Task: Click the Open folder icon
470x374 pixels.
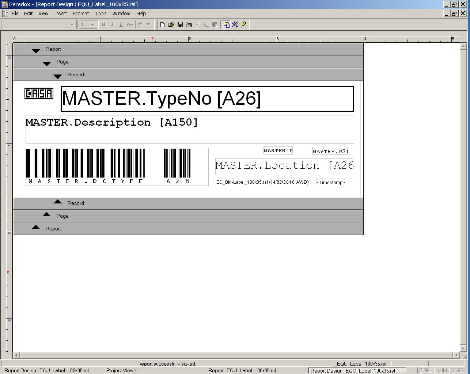Action: [x=171, y=24]
